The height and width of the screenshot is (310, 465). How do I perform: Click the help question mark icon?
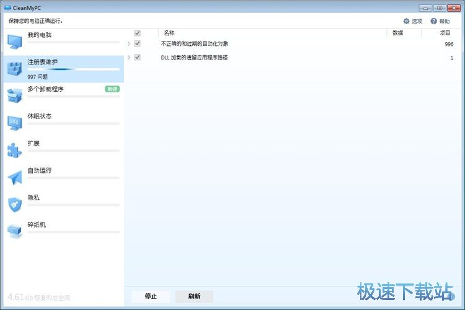tap(433, 21)
